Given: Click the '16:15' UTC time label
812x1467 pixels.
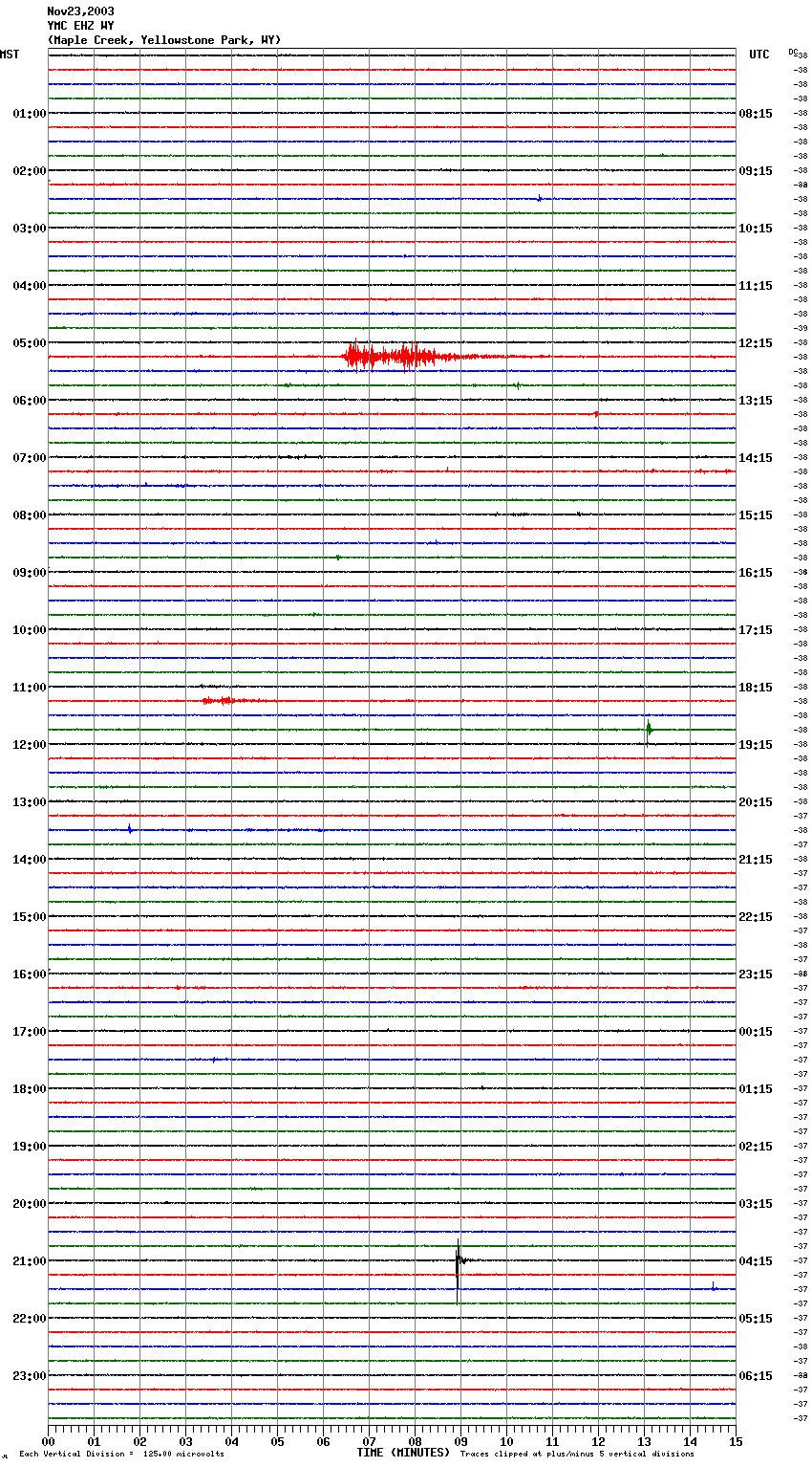Looking at the screenshot, I should pos(756,573).
